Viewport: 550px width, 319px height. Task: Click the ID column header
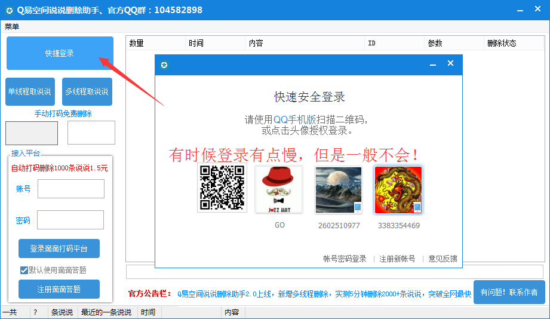coord(394,43)
